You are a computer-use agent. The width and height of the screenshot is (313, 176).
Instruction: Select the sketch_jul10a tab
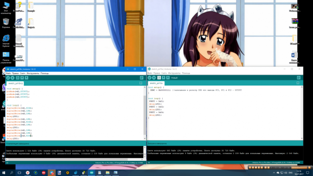pyautogui.click(x=156, y=83)
